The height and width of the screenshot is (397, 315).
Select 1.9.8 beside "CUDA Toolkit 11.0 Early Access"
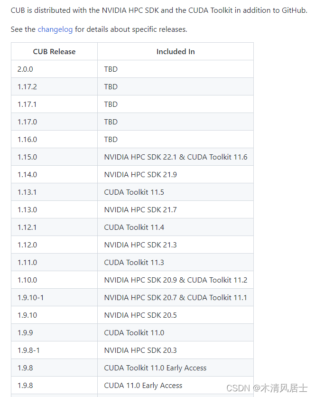point(54,368)
